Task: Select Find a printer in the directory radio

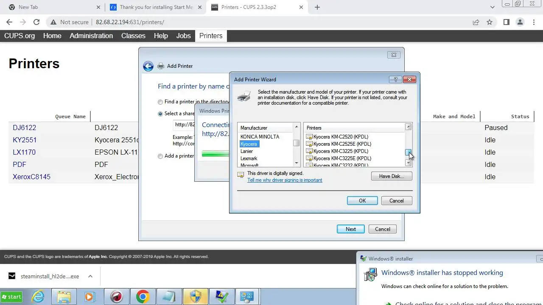Action: tap(160, 102)
